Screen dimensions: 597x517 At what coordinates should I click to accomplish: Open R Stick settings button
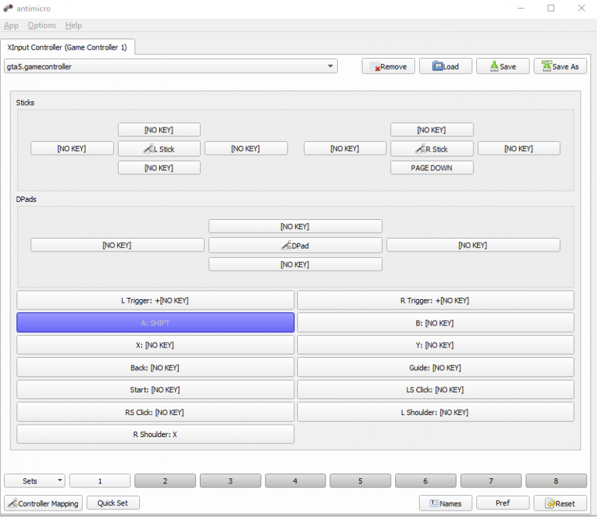coord(432,149)
